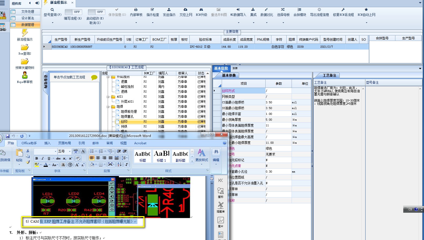The height and width of the screenshot is (240, 424).
Task: Open the Word font name dropdown
Action: click(55, 151)
